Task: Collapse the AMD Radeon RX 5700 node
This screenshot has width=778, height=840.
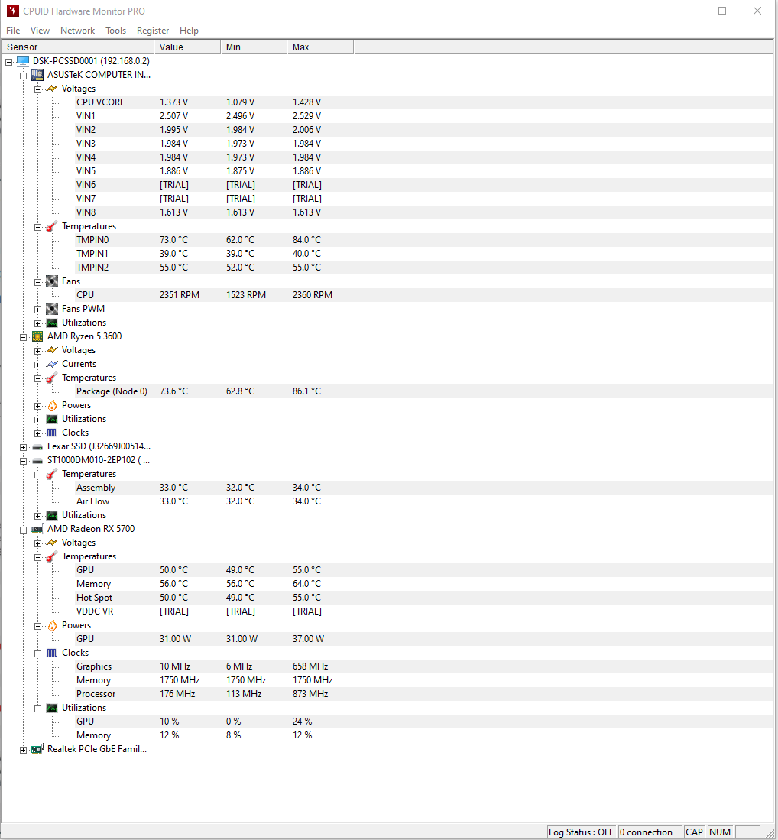Action: pyautogui.click(x=23, y=530)
